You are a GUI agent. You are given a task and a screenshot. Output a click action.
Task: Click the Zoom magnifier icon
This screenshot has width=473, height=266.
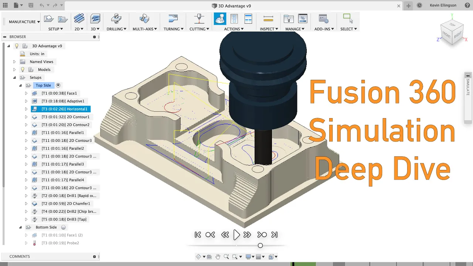[x=226, y=257]
